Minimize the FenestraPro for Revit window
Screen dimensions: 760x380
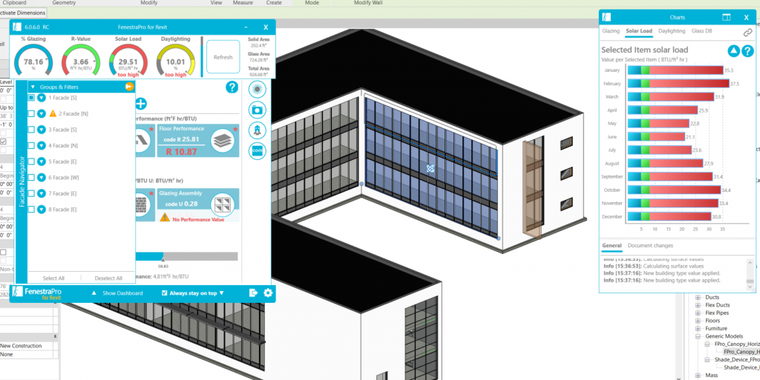pos(246,27)
